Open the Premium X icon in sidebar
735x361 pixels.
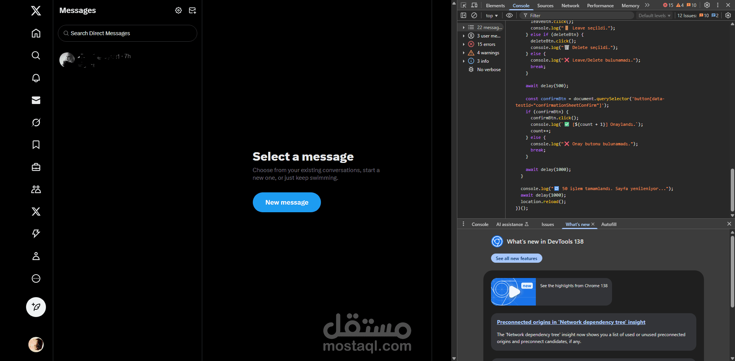tap(36, 211)
